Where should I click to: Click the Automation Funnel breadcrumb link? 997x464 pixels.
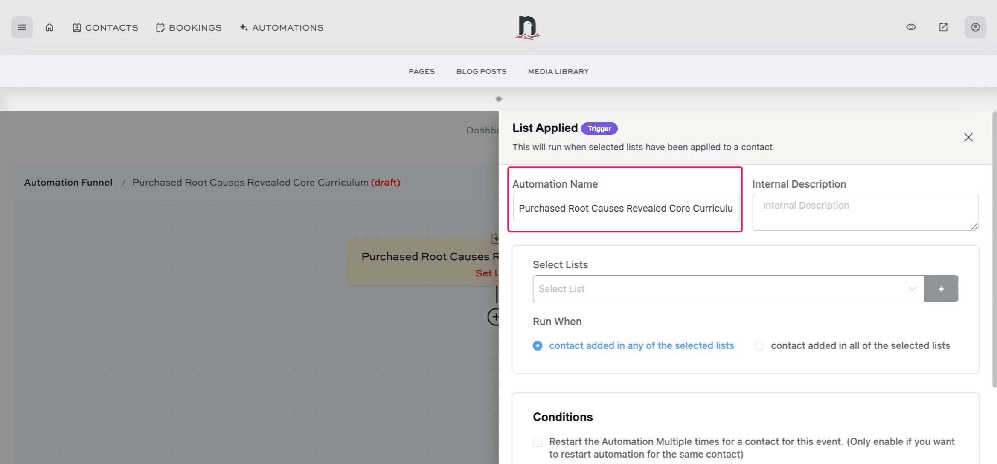(x=68, y=182)
